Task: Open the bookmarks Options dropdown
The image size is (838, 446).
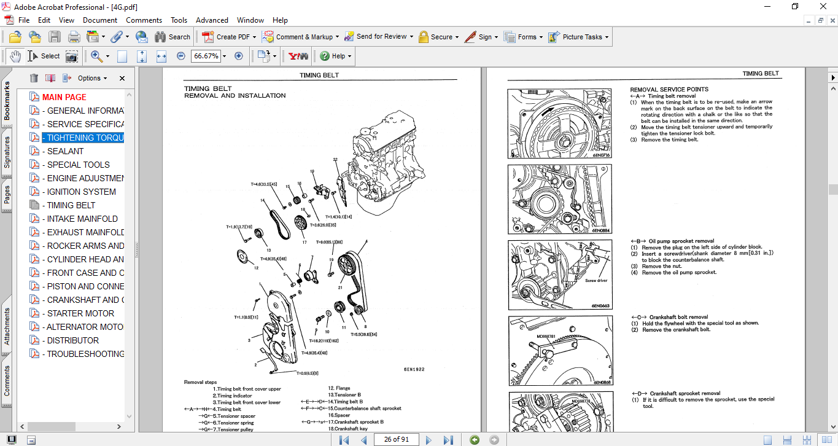Action: tap(92, 78)
